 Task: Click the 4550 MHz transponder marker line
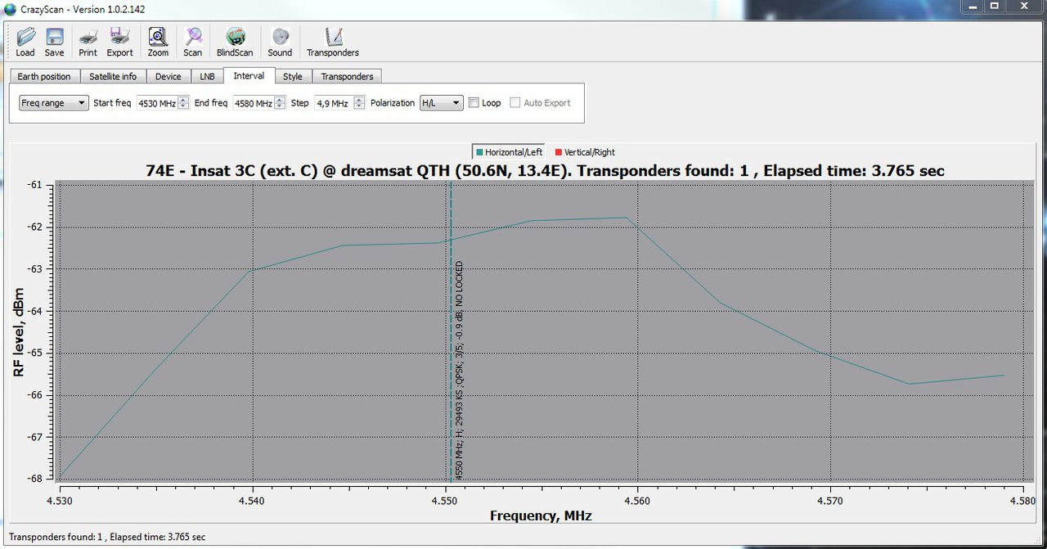pos(451,368)
